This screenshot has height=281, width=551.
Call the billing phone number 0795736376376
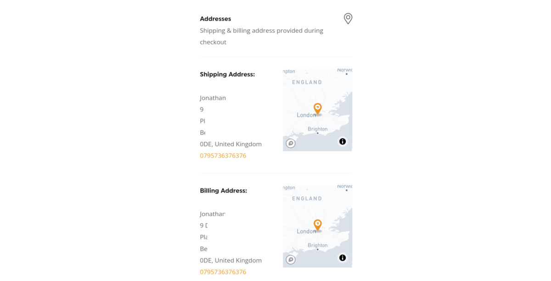(223, 272)
